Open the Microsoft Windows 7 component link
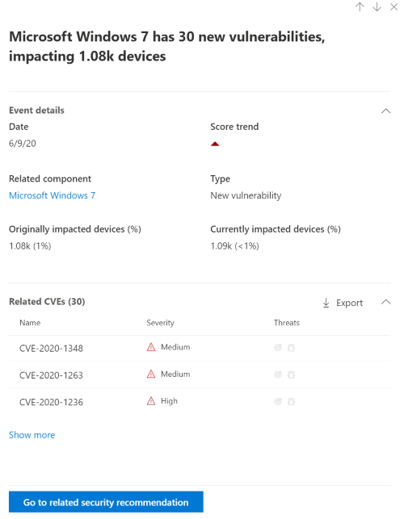 coord(52,195)
